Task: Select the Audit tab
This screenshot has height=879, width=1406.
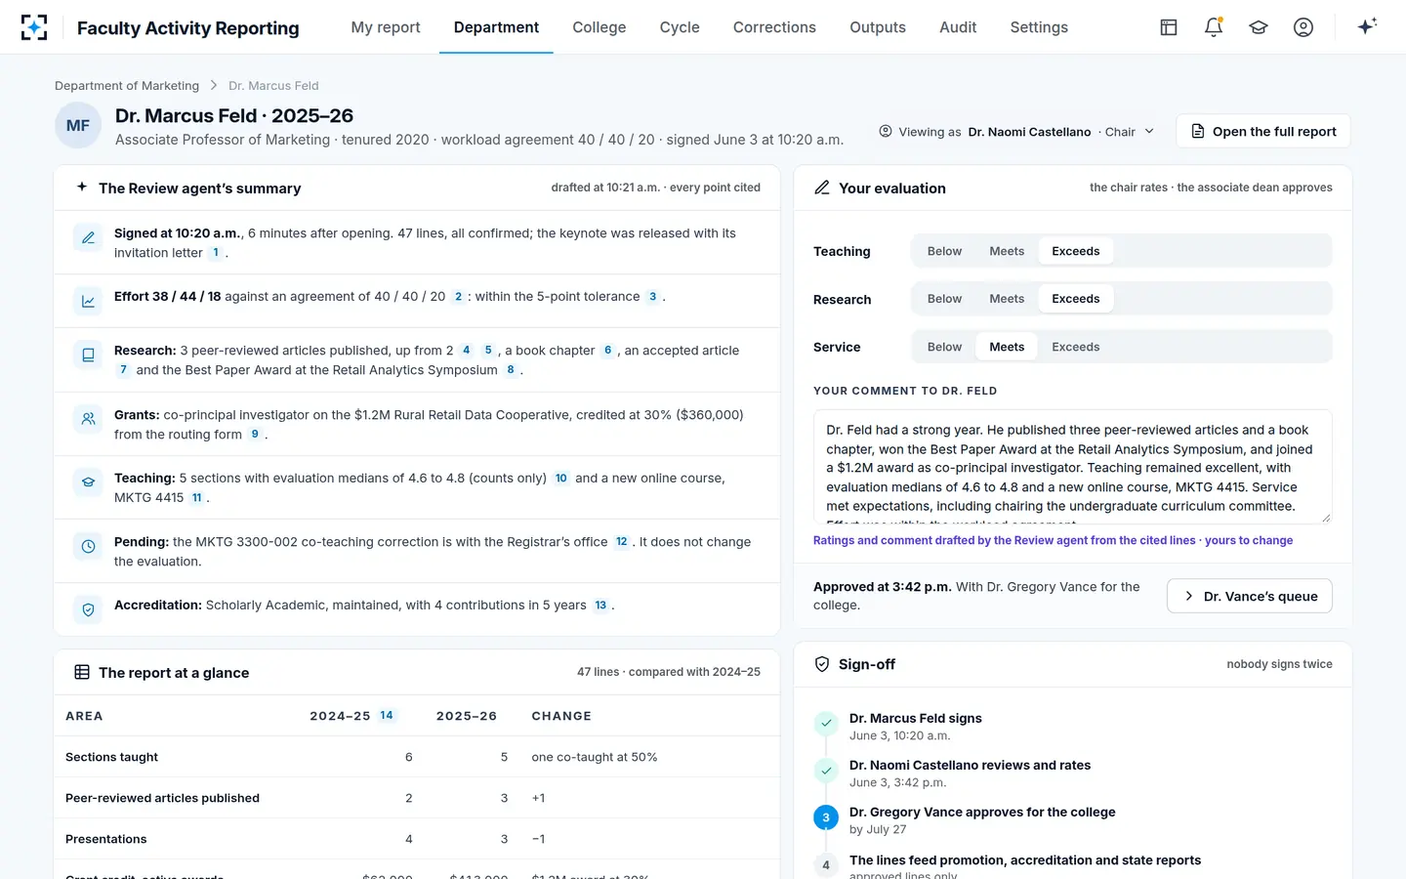Action: coord(958,27)
